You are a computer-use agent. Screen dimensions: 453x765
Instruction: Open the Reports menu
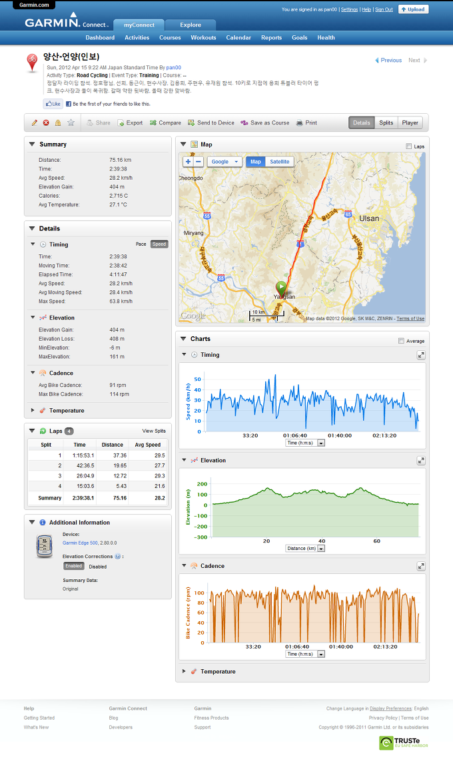[x=271, y=37]
